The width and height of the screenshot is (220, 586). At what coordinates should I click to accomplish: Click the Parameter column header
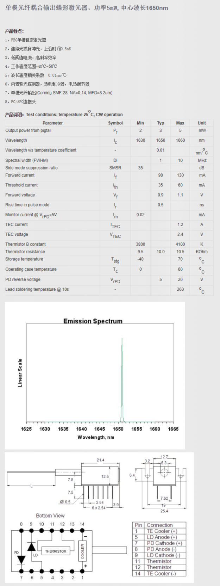tap(52, 123)
